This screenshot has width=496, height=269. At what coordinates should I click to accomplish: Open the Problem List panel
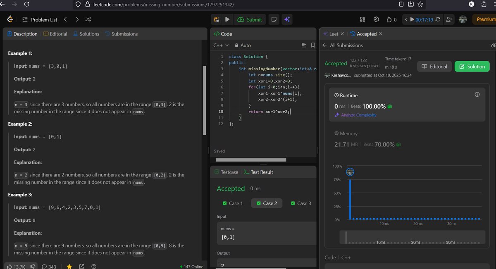point(40,19)
